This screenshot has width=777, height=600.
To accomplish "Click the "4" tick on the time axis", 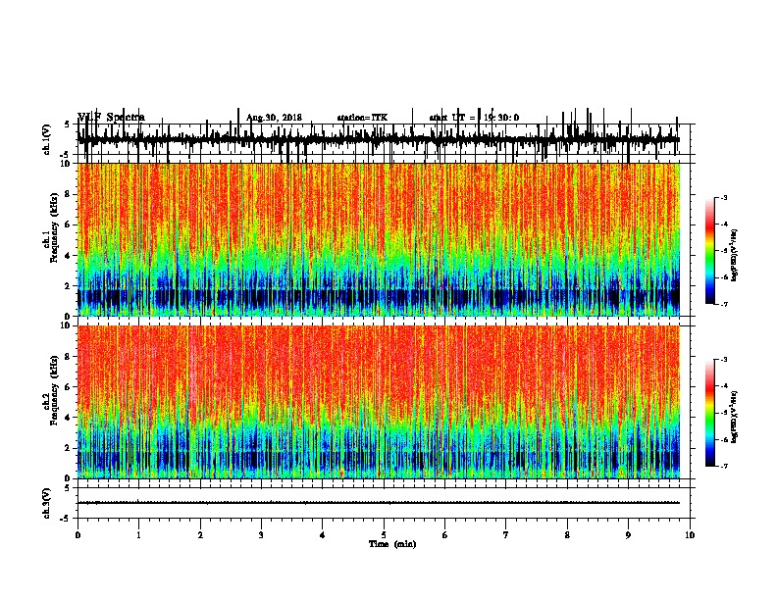I will coord(323,535).
